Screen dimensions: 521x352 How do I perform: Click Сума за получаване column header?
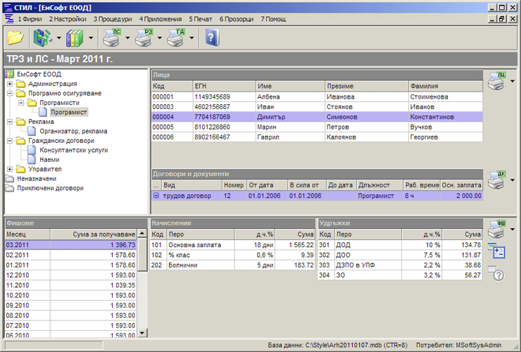(x=93, y=234)
